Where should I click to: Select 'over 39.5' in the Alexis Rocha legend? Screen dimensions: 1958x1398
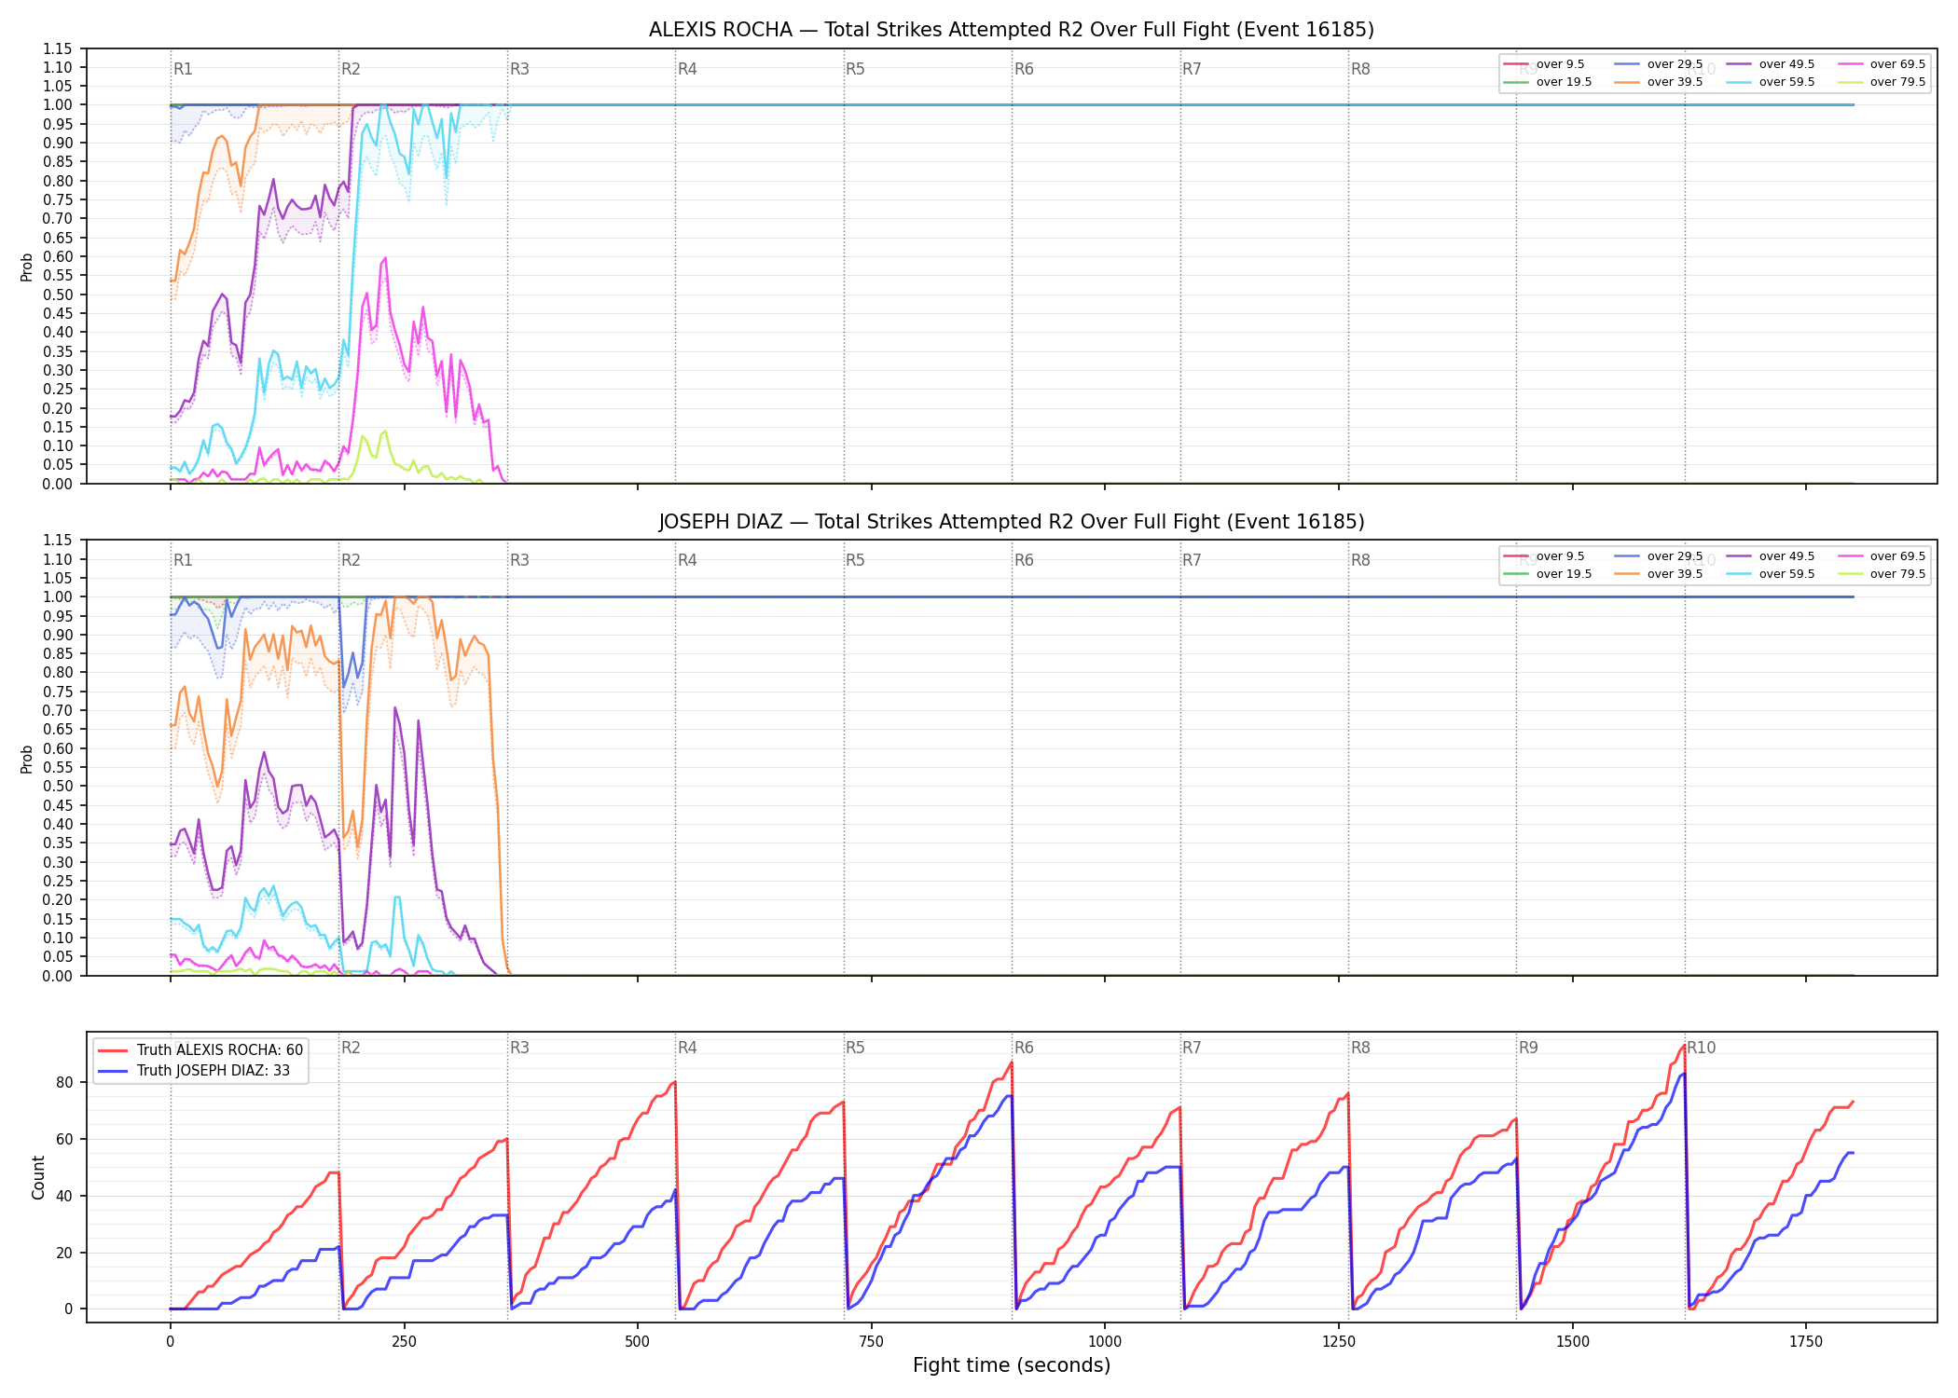pyautogui.click(x=1658, y=82)
